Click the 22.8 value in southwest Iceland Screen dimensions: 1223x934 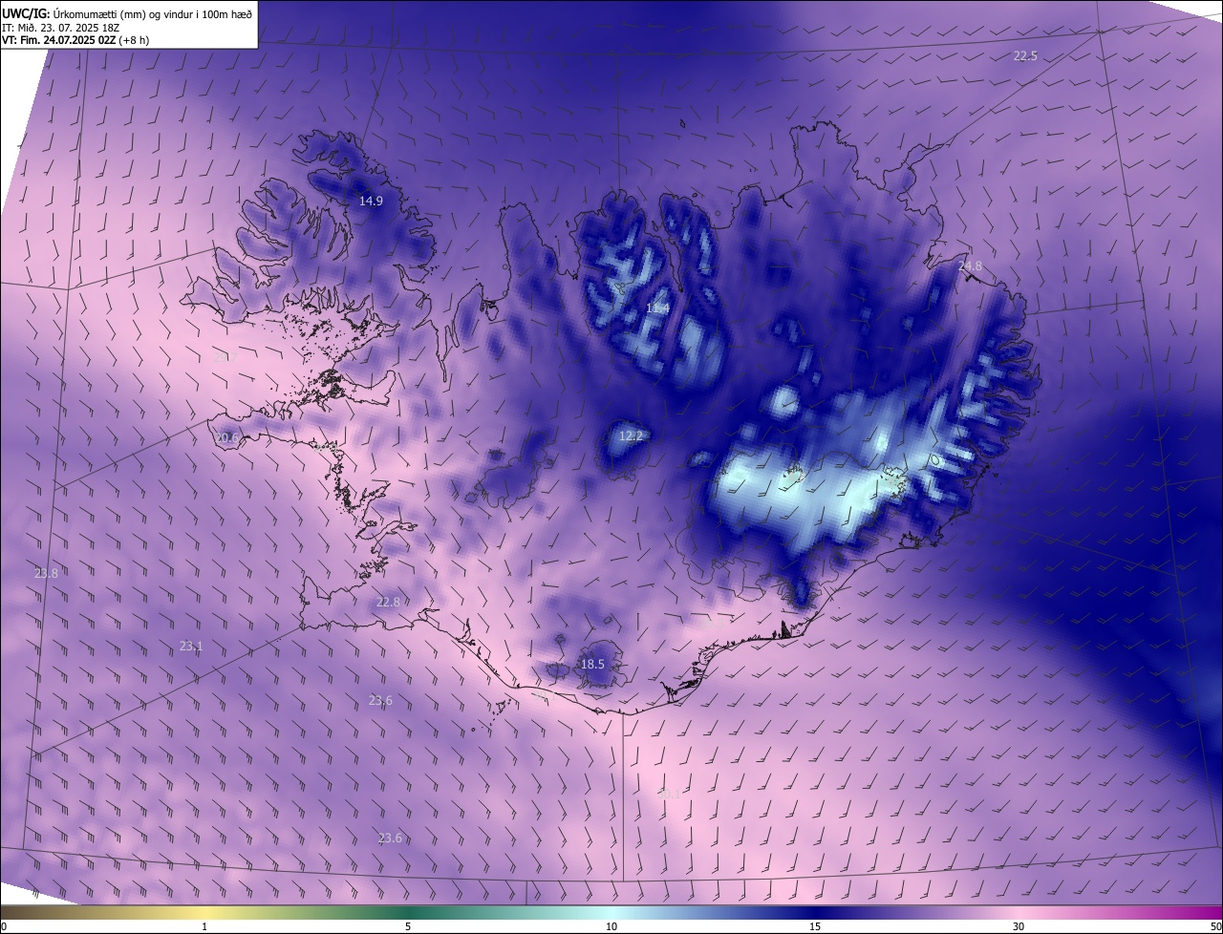click(x=388, y=602)
